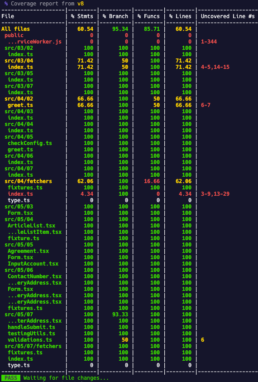258x382 pixels.
Task: Click the InputAccount.tsx file name
Action: coord(33,264)
